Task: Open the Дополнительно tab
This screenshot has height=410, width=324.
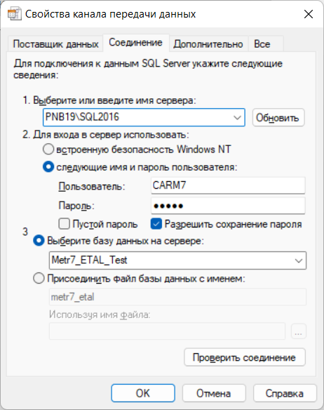Action: 208,44
